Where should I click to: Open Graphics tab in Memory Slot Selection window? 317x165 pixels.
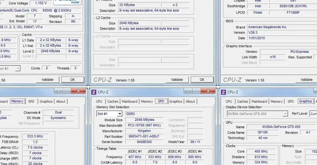coord(176,102)
